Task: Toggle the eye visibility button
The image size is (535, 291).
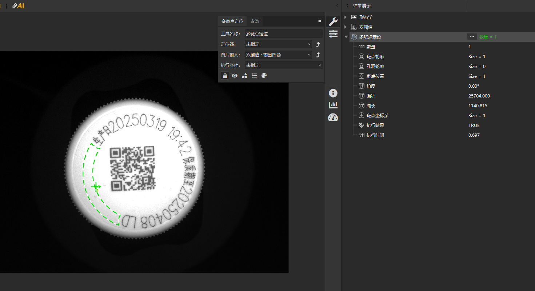Action: (235, 76)
